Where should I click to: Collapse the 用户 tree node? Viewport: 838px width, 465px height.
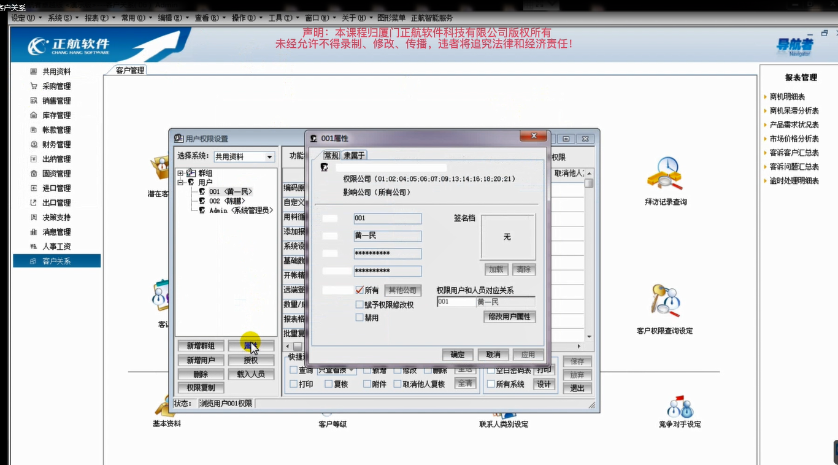pos(181,183)
